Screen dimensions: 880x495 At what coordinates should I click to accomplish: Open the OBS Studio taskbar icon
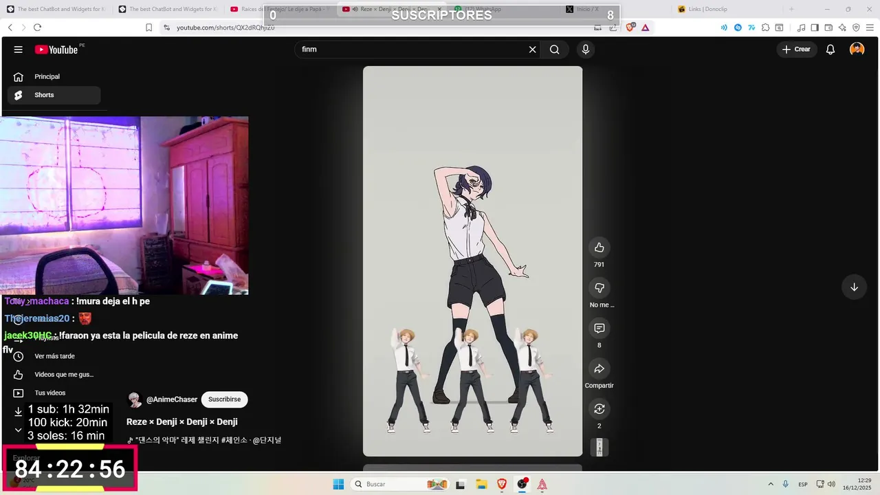pos(522,485)
